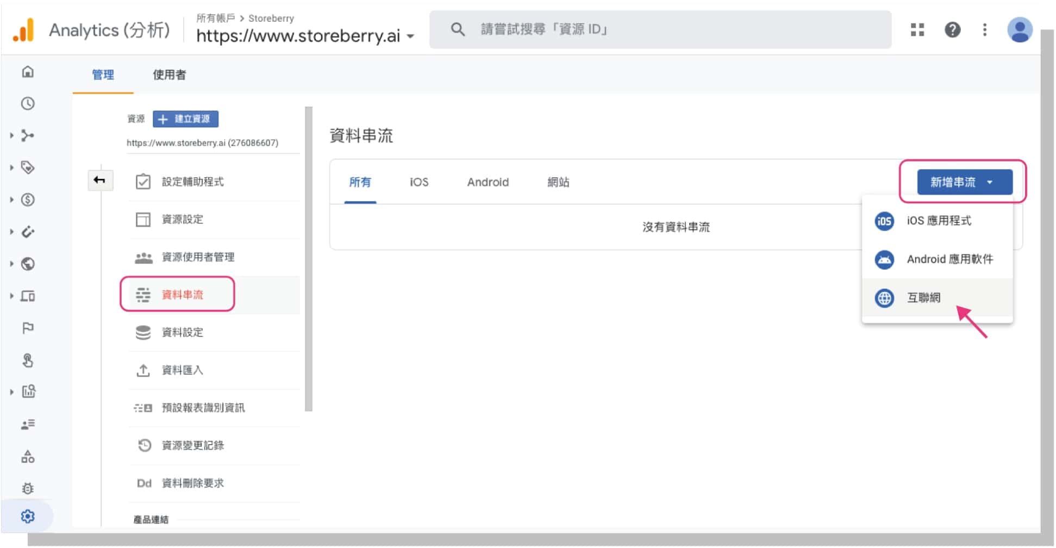The height and width of the screenshot is (548, 1056).
Task: Open the DebugView bug icon
Action: pos(28,488)
